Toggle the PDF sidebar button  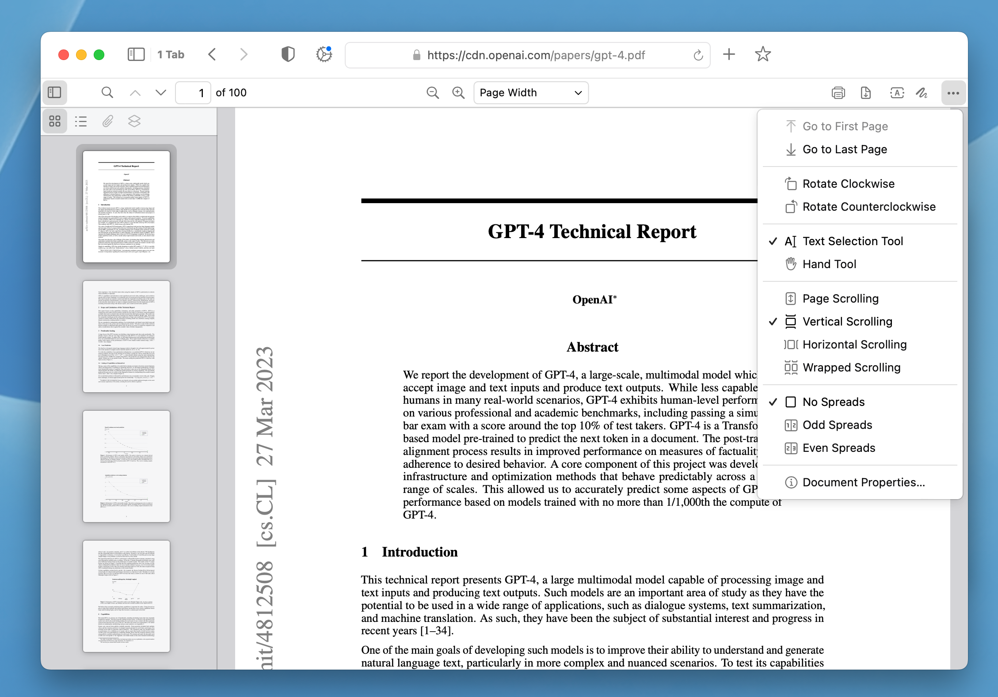54,92
